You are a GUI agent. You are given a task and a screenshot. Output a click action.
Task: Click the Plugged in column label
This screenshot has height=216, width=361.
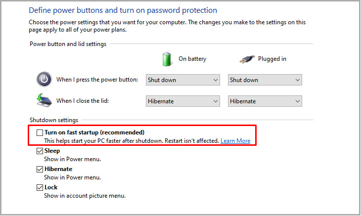pyautogui.click(x=272, y=59)
